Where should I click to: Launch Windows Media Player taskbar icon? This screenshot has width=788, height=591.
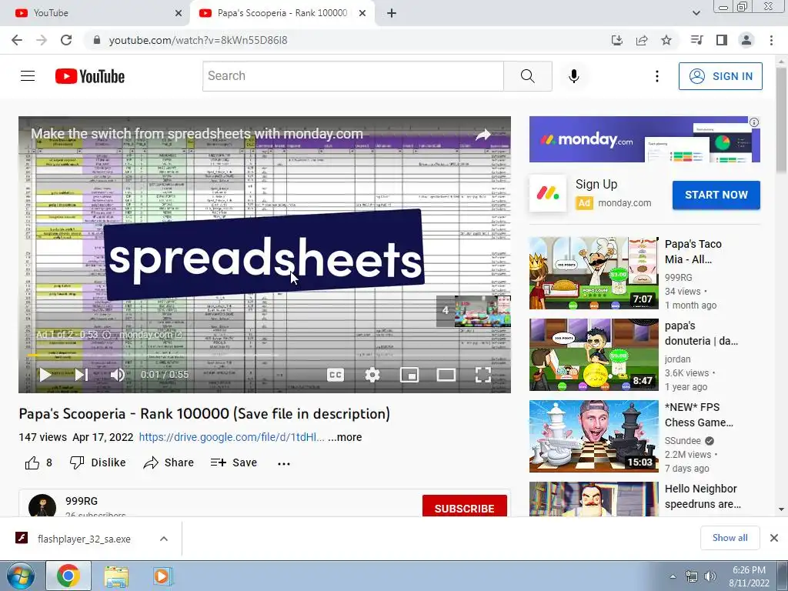coord(162,576)
